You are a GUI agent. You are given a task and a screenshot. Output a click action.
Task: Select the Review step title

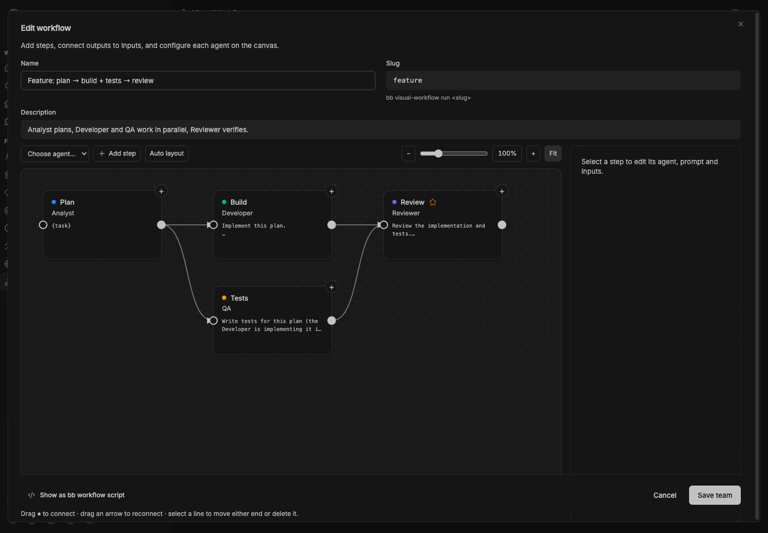tap(412, 202)
